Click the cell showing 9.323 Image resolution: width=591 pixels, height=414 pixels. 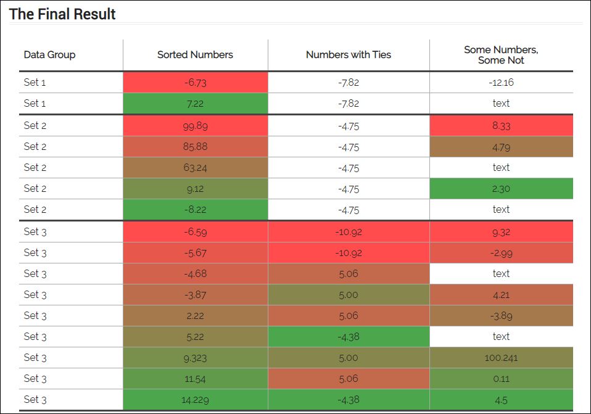pyautogui.click(x=195, y=358)
